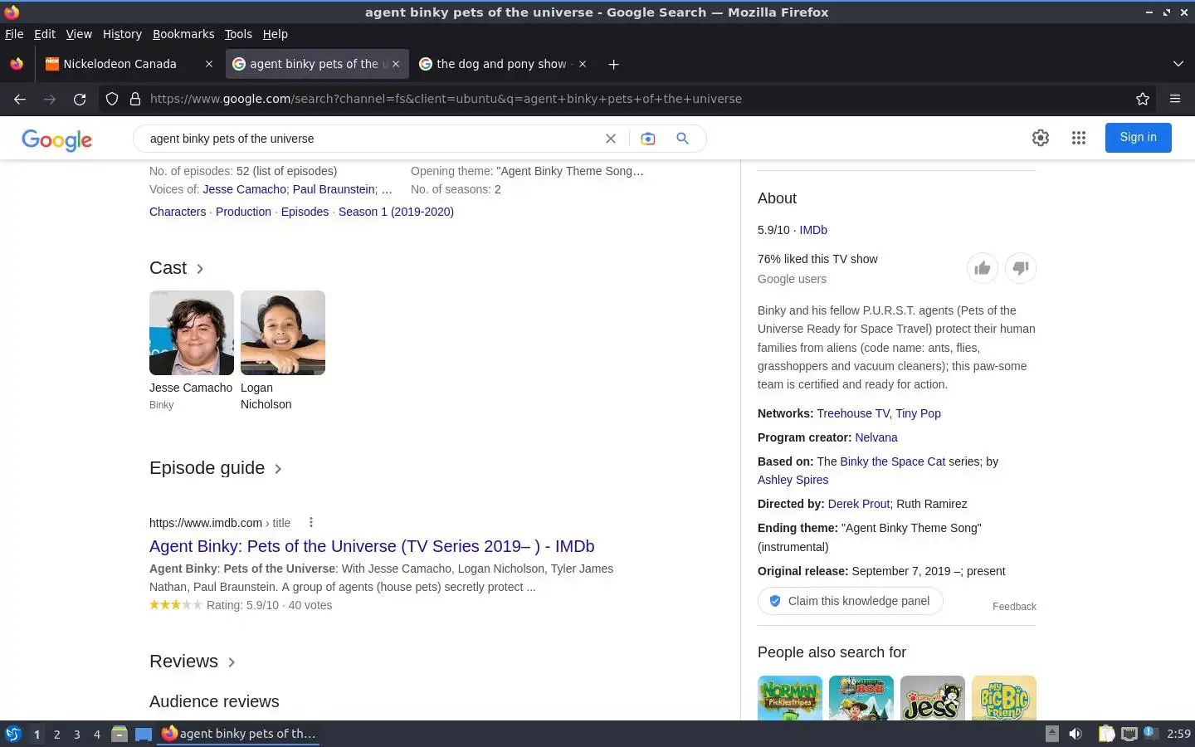Switch to workspace 4
1195x747 pixels.
click(x=97, y=734)
